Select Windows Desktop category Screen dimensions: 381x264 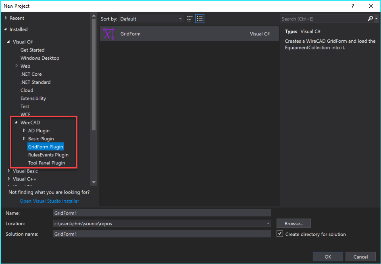(40, 58)
